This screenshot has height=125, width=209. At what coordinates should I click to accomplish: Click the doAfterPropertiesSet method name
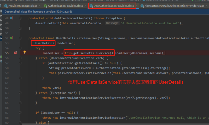72,18
